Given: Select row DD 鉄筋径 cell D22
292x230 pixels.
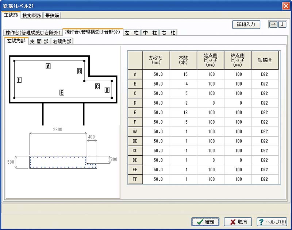Looking at the screenshot, I should click(265, 160).
